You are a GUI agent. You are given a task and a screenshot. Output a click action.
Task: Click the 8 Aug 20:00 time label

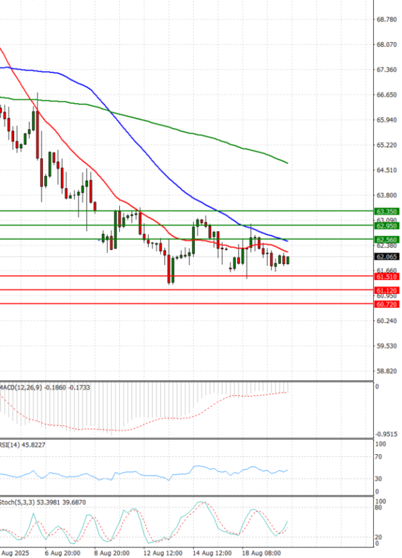[x=111, y=553]
